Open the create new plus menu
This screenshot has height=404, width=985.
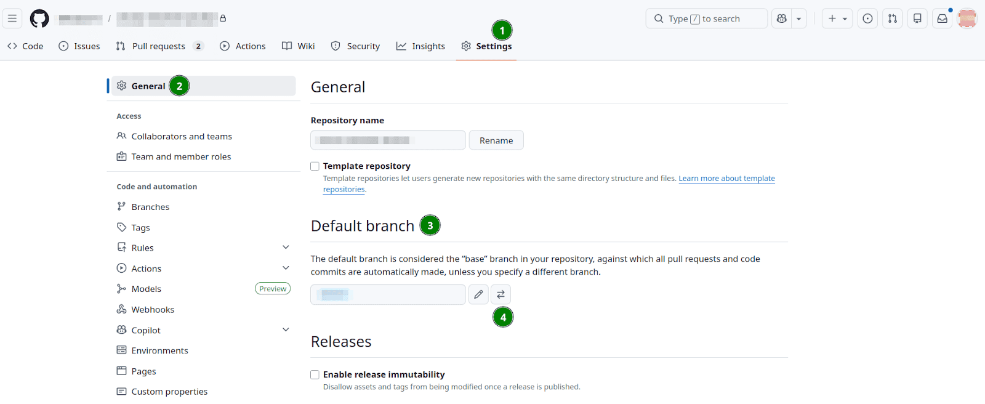837,18
